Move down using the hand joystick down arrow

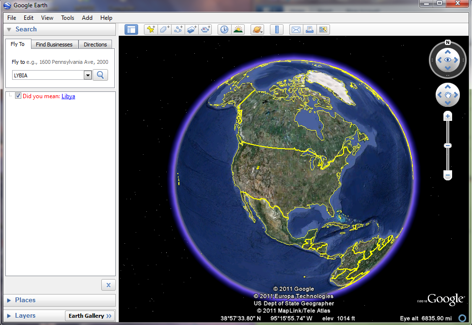[448, 103]
